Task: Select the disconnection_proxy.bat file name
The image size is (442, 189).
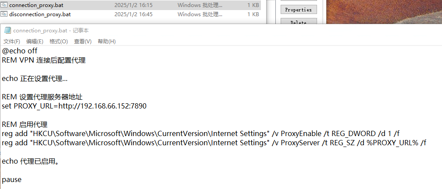Action: [x=40, y=14]
